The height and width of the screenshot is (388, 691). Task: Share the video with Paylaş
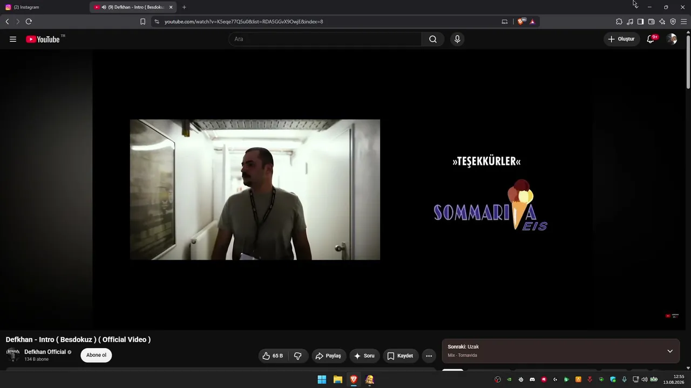(x=329, y=356)
